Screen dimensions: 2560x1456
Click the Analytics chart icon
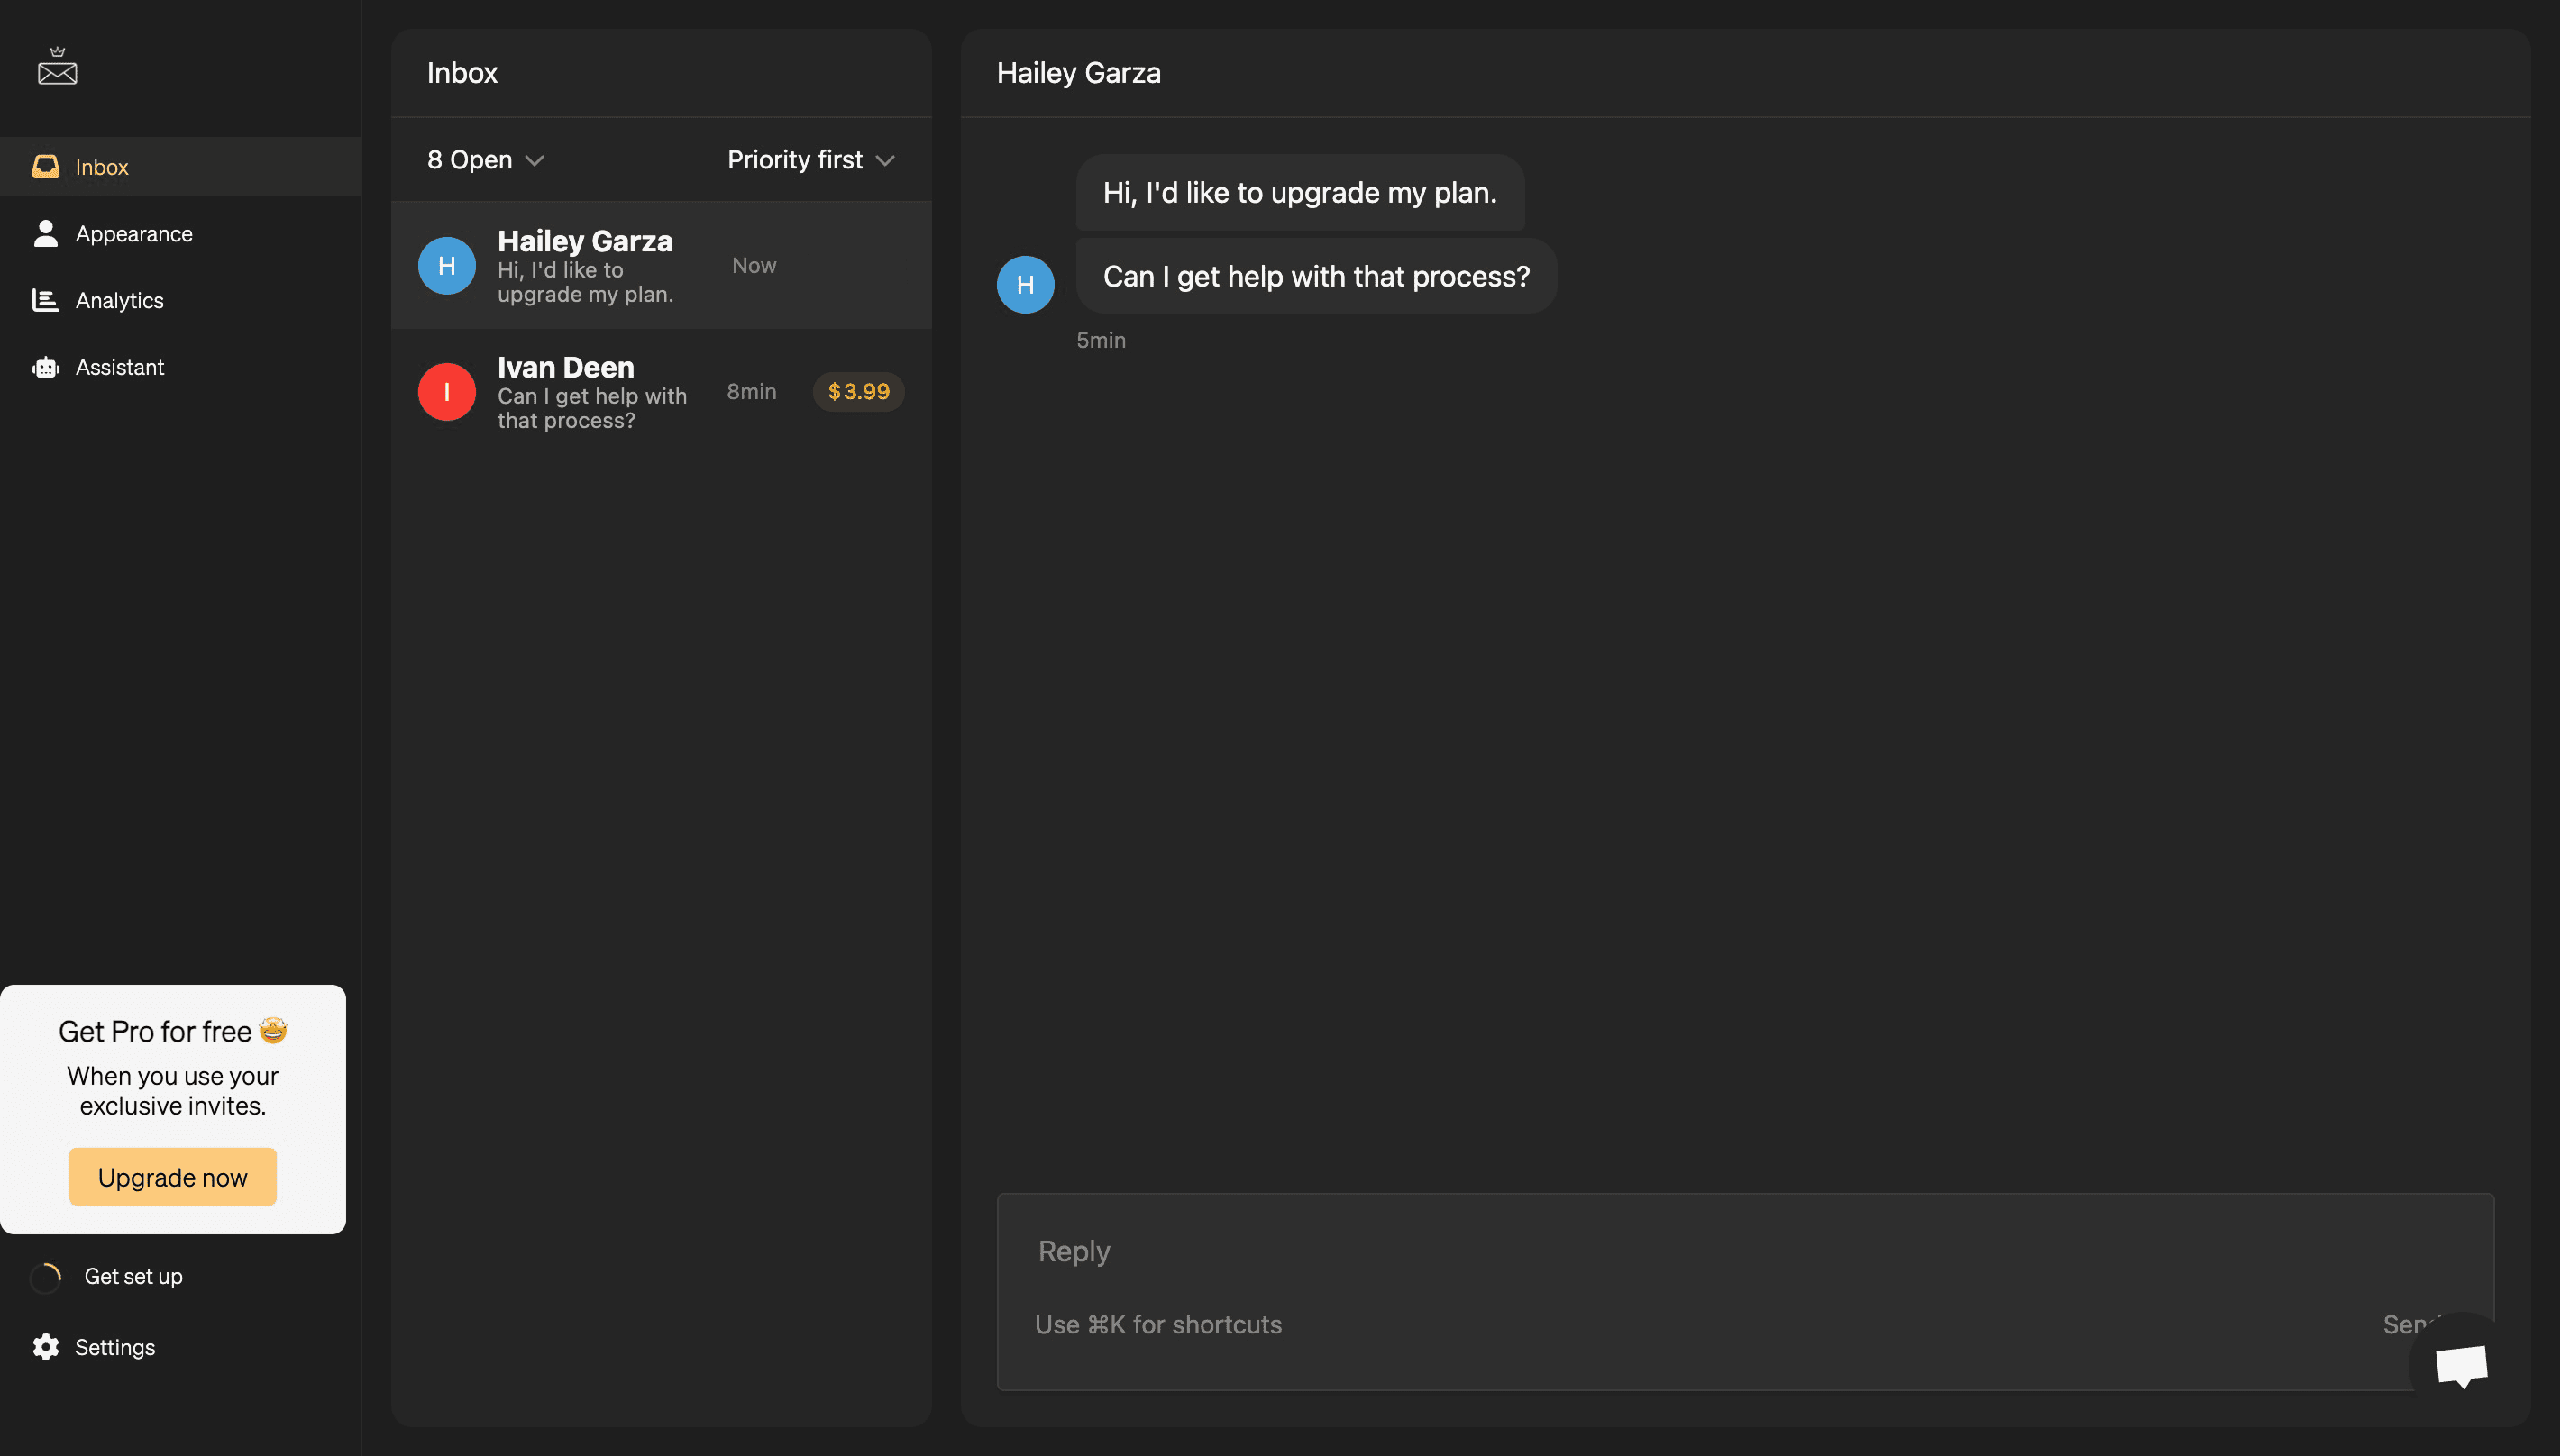[x=45, y=300]
